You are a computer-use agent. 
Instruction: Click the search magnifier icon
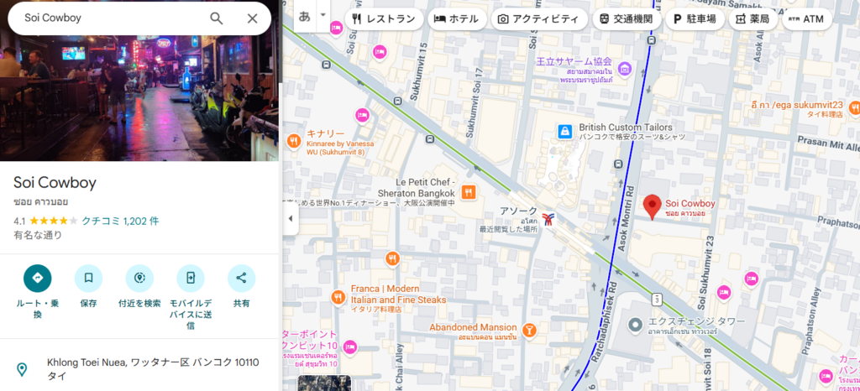coord(217,18)
